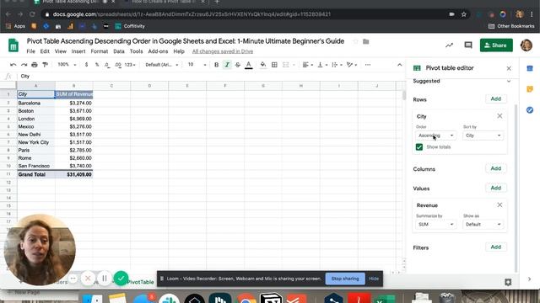Open the Show as Default dropdown

tap(483, 225)
